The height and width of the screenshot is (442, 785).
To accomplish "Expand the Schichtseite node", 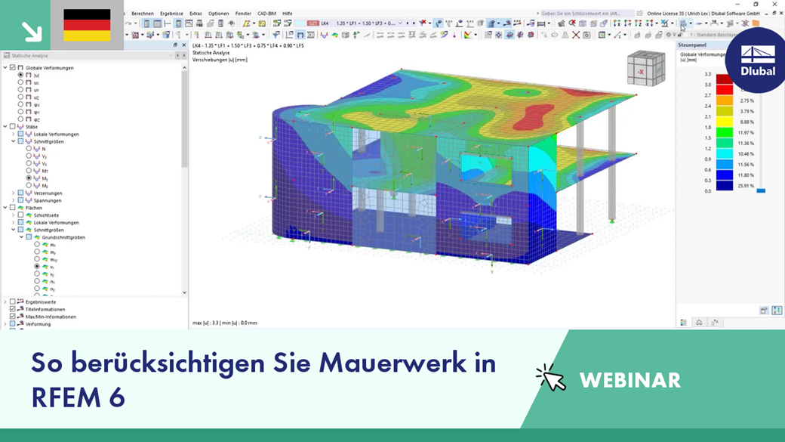I will (x=14, y=215).
